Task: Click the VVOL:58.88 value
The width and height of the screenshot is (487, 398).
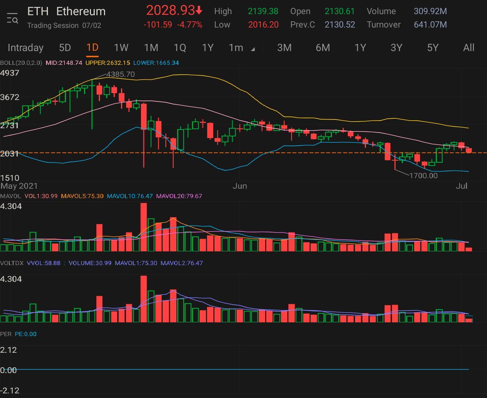Action: (x=43, y=263)
